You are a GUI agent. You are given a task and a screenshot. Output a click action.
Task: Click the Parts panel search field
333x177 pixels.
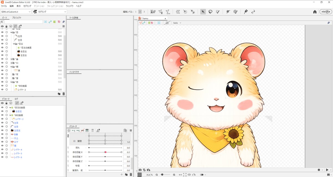[x=24, y=22]
